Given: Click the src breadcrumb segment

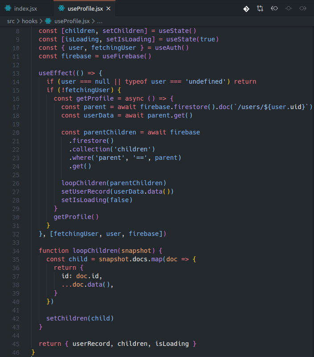Looking at the screenshot, I should [11, 21].
